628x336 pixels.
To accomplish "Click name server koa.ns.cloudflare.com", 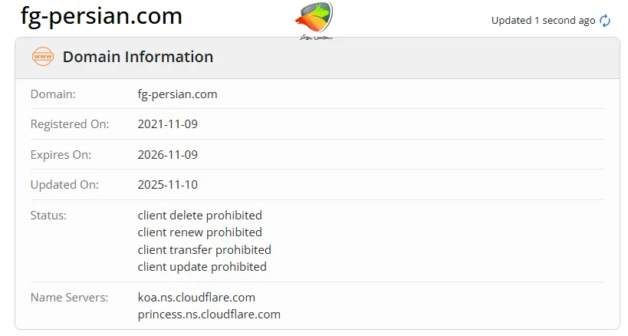I will tap(196, 297).
